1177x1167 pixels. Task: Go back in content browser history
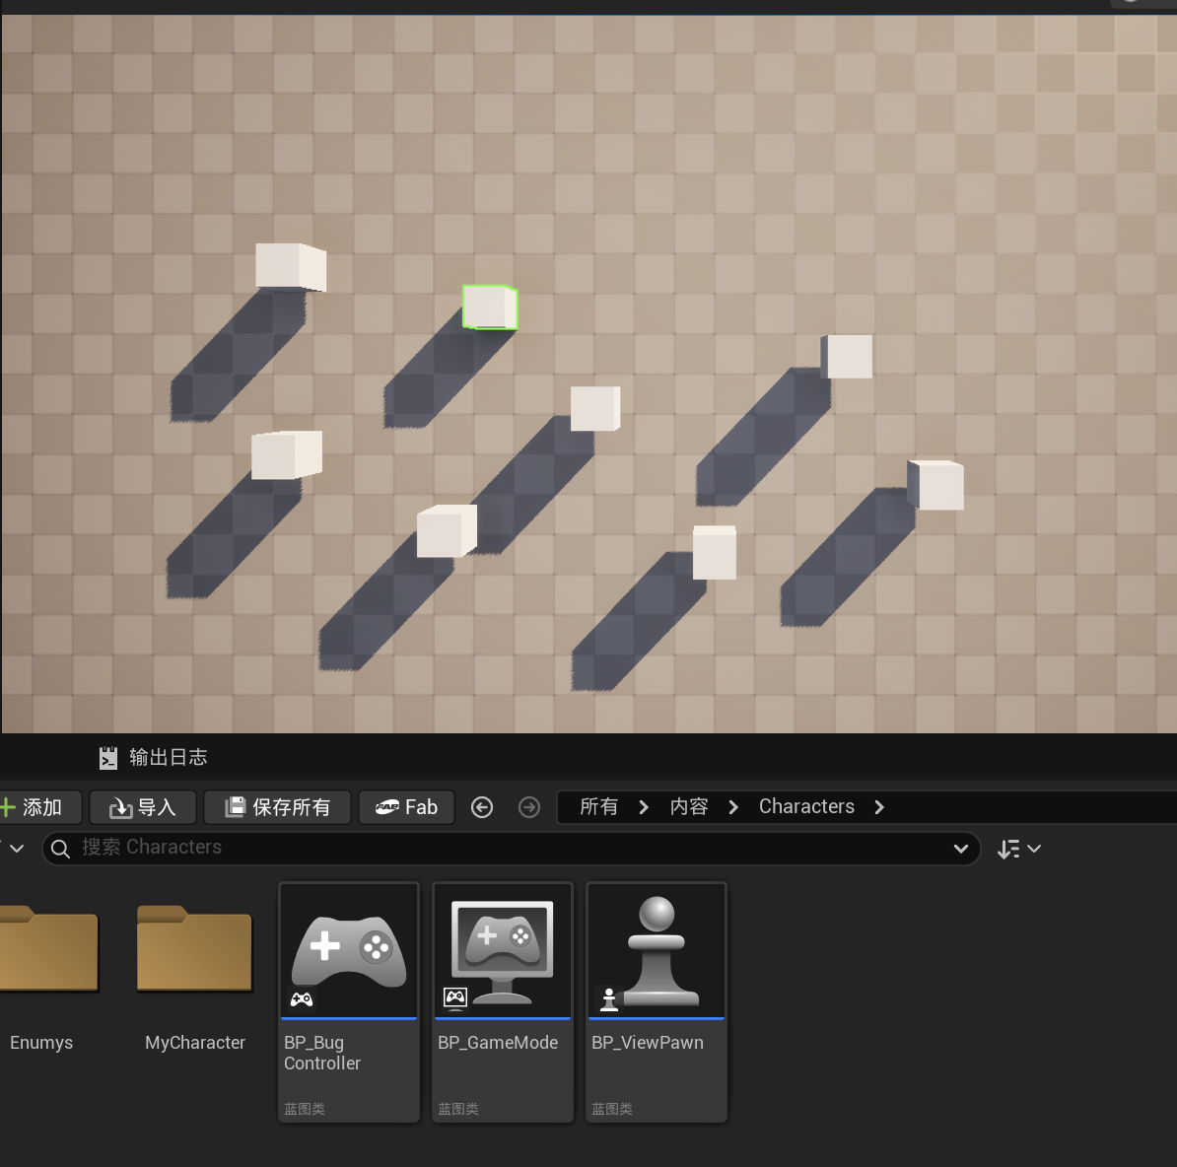pyautogui.click(x=482, y=807)
